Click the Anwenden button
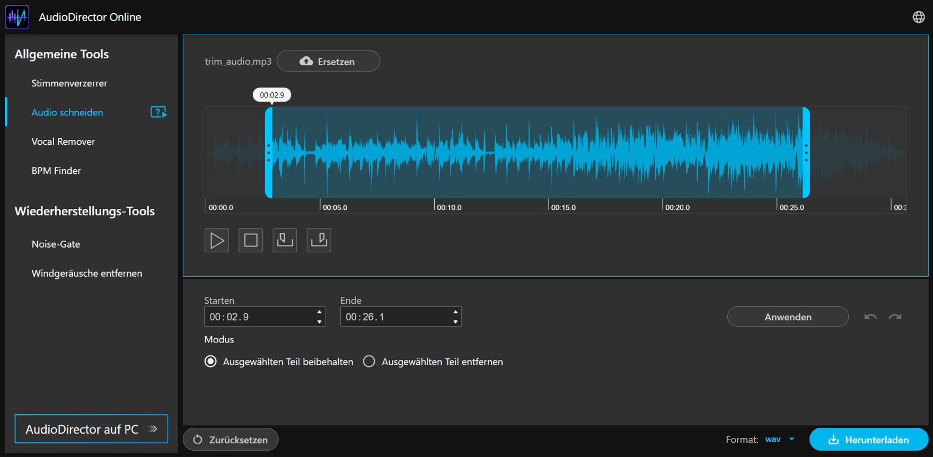Screen dimensions: 933x457 tap(787, 317)
